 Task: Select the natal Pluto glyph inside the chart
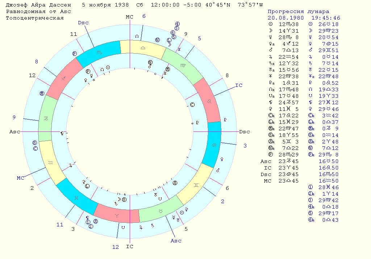[197, 122]
